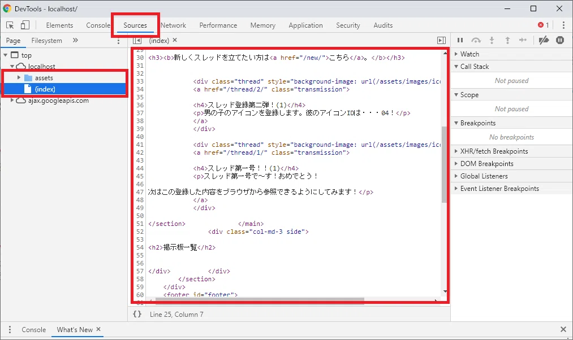
Task: Open the Console drawer tab
Action: click(33, 329)
